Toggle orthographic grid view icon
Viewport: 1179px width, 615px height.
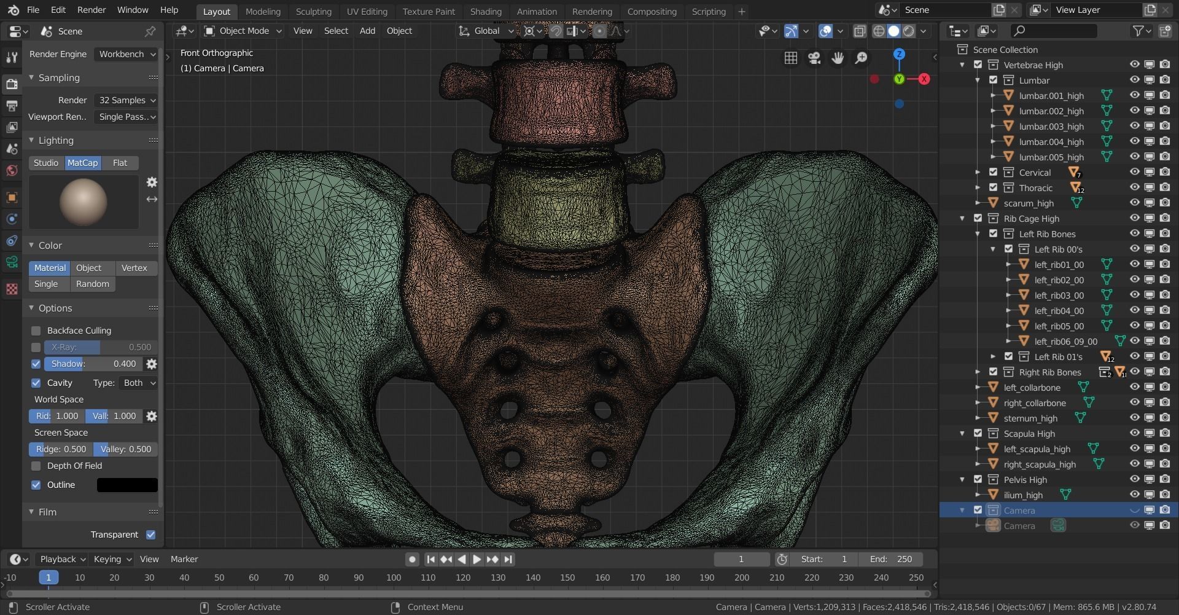click(791, 58)
